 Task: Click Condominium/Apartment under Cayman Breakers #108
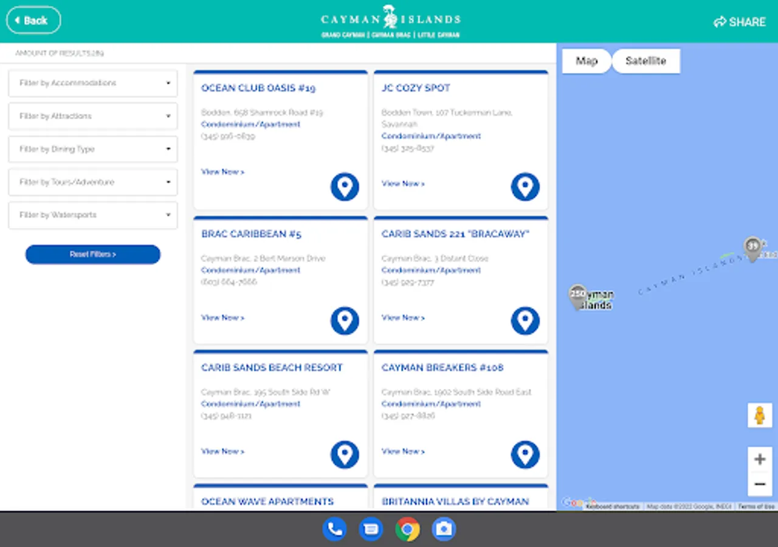[x=431, y=404]
